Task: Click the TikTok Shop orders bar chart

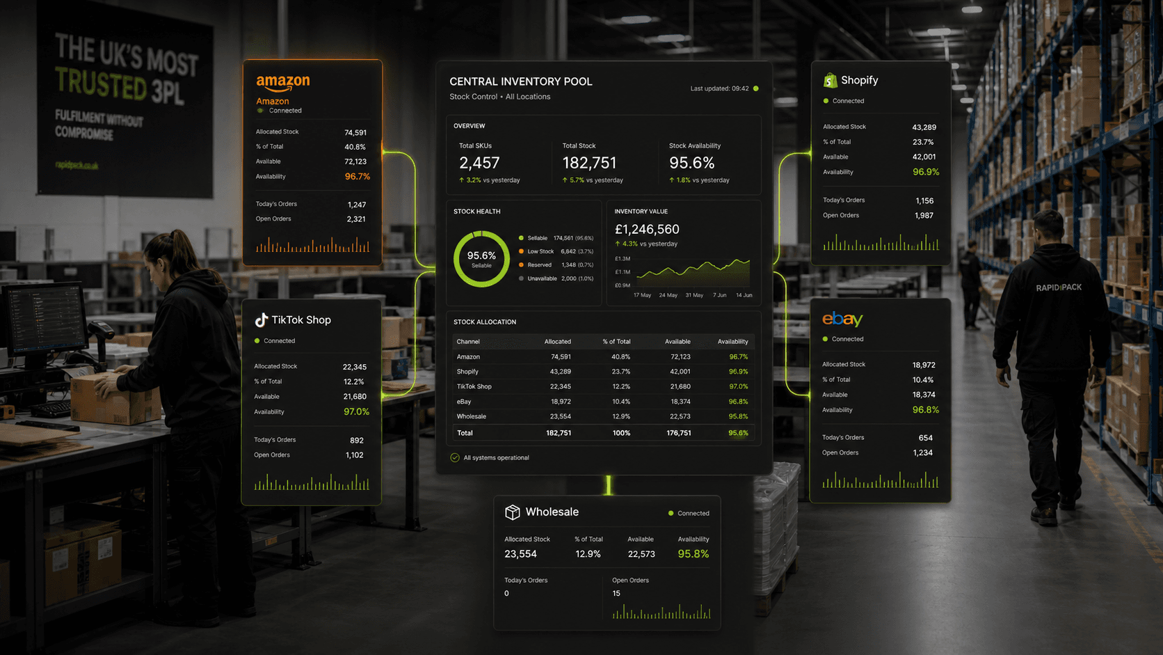Action: pos(312,482)
